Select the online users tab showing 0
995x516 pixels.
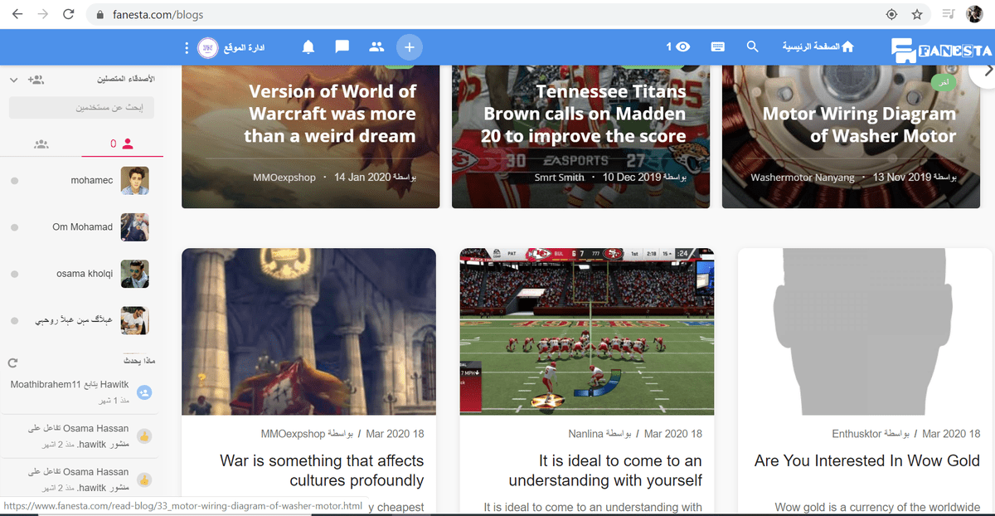[122, 144]
